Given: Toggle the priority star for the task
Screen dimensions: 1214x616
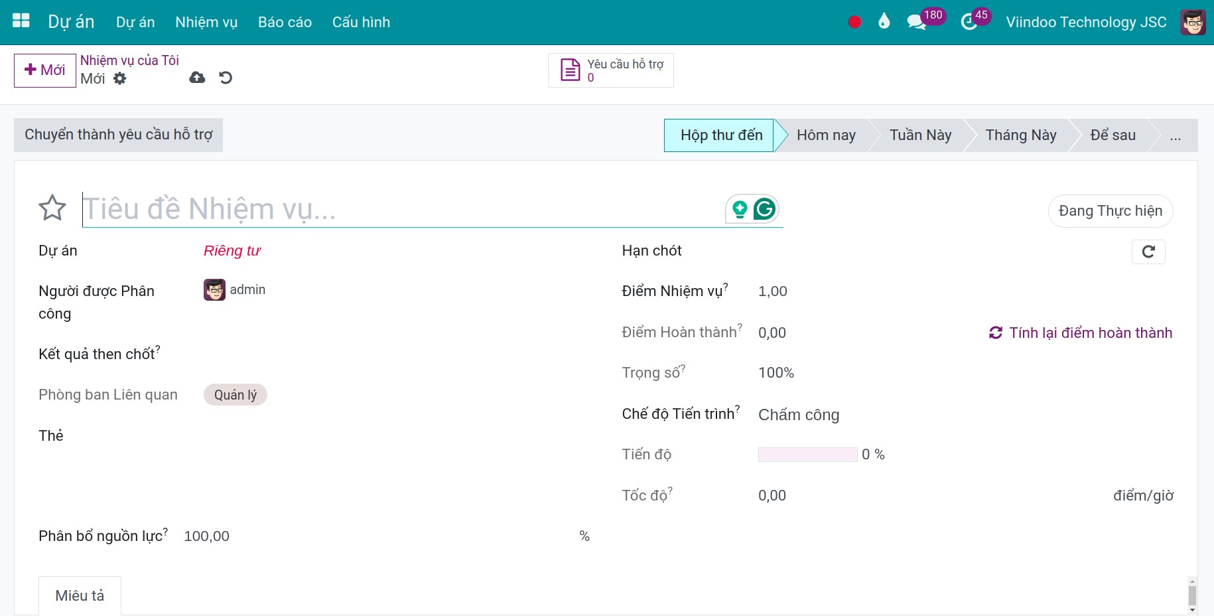Looking at the screenshot, I should click(x=52, y=208).
